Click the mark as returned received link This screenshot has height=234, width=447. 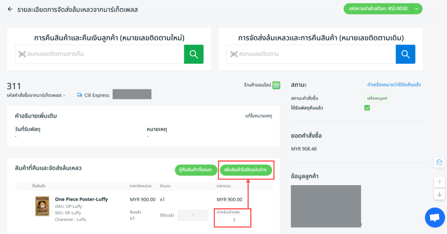click(394, 85)
